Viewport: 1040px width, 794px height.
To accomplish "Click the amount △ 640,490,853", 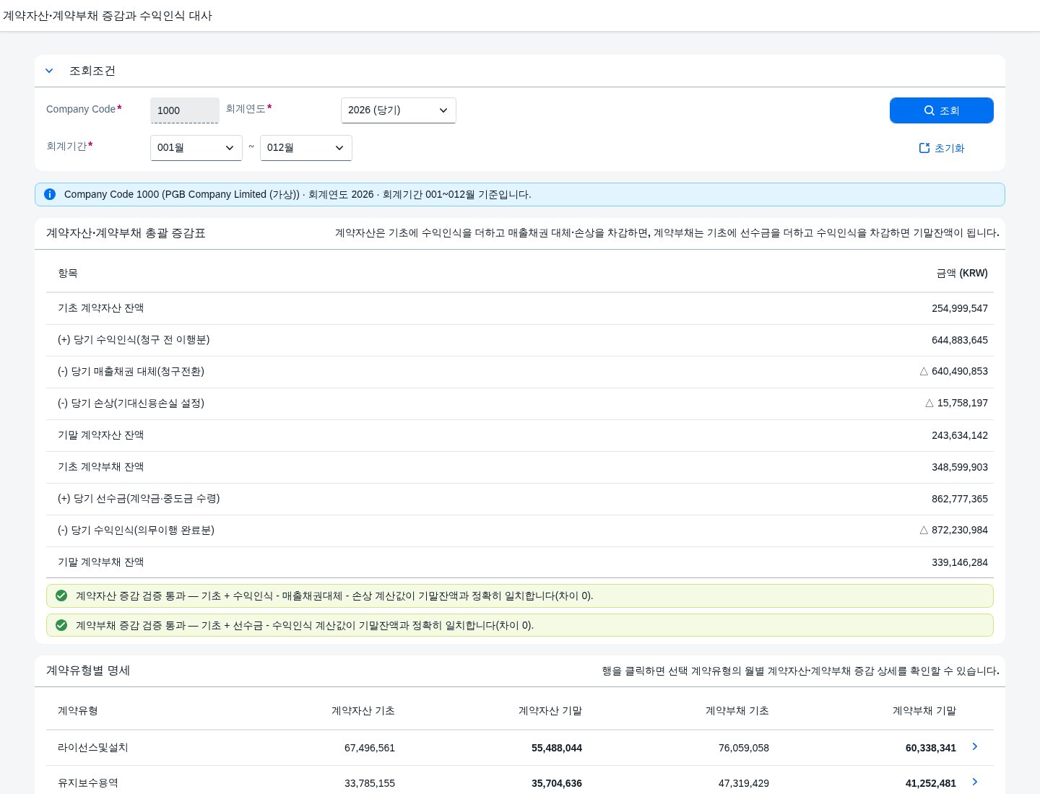I will coord(954,371).
